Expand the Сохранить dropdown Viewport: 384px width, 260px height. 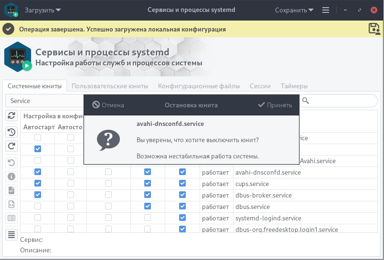pos(294,10)
